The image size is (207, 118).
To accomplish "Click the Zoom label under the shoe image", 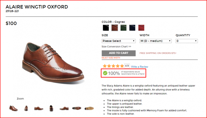I will coord(20,99).
